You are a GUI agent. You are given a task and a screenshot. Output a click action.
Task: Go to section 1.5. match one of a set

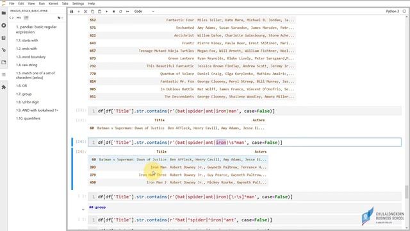[x=35, y=75]
